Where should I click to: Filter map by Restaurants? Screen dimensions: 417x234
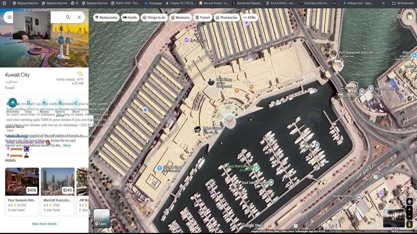coord(106,18)
